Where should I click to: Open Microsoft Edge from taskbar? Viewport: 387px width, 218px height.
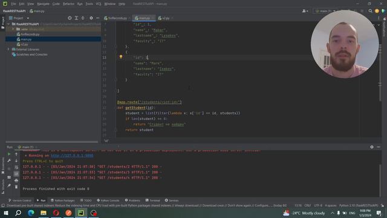click(31, 213)
